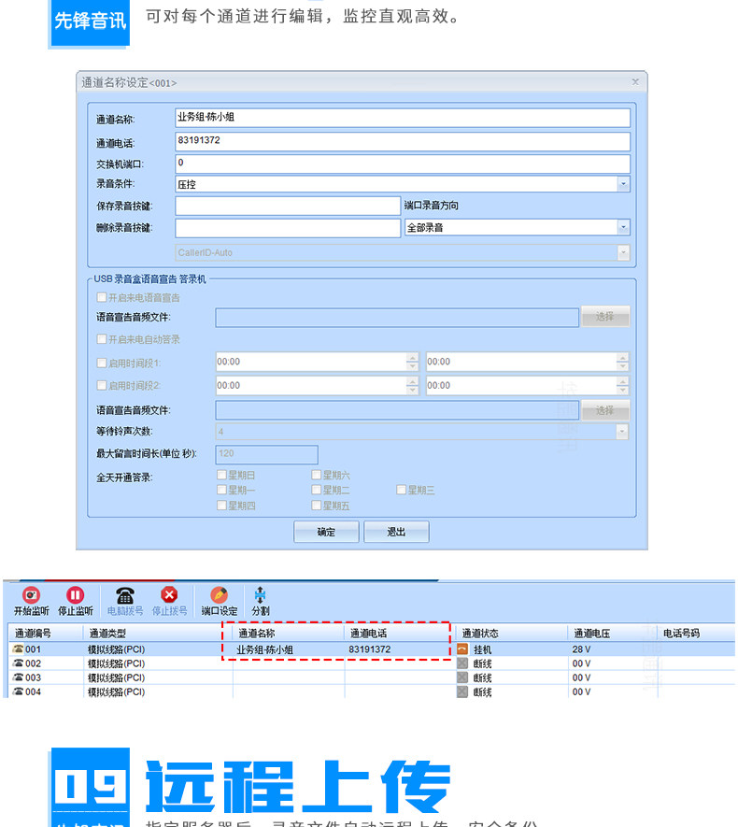This screenshot has height=827, width=738.
Task: Click first 语音宣告音频文件 path field
Action: tap(397, 317)
